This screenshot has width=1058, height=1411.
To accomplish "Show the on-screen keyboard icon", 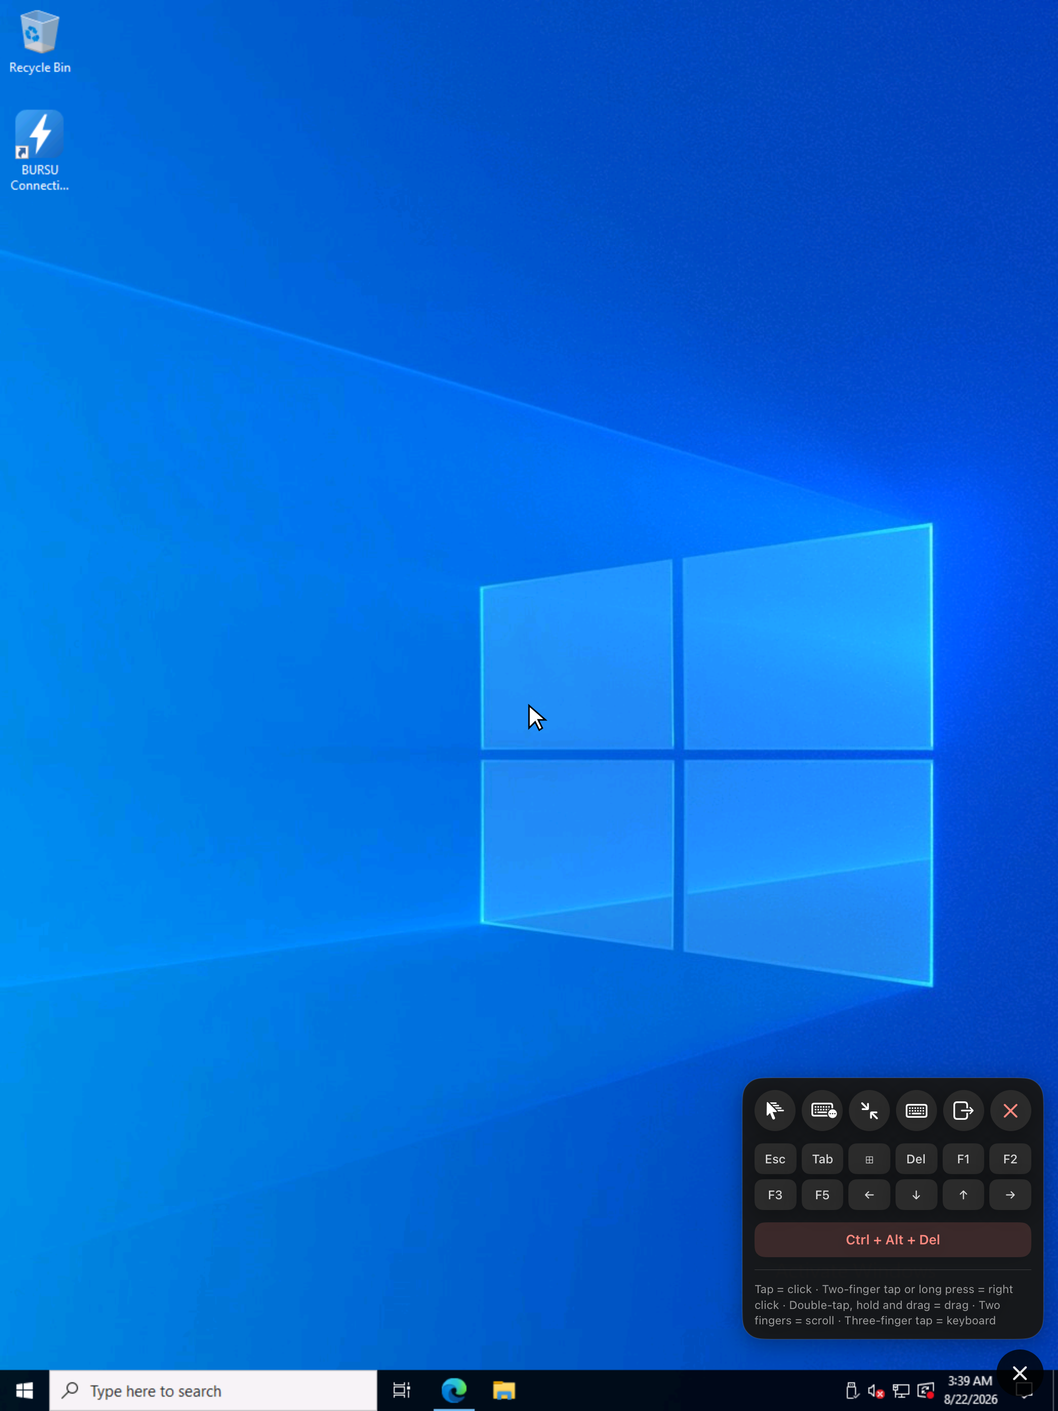I will [x=917, y=1111].
